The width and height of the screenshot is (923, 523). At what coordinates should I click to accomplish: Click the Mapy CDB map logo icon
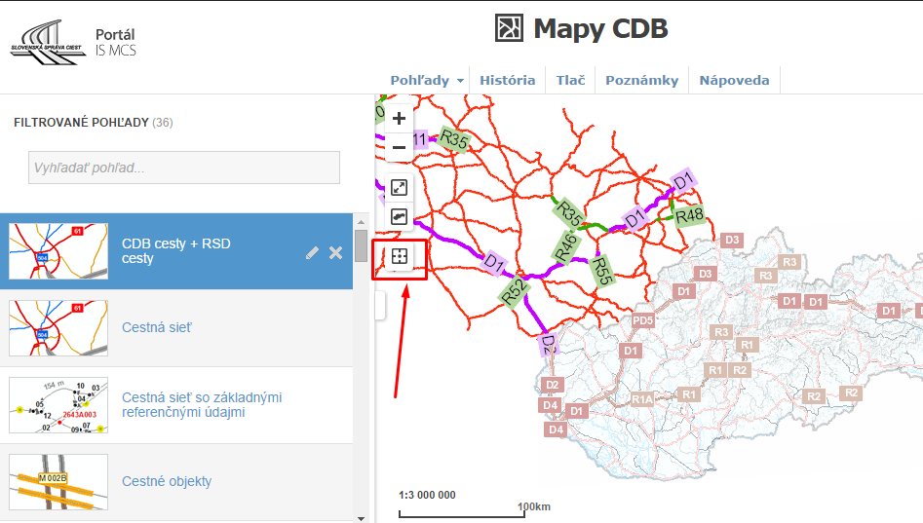click(x=509, y=28)
